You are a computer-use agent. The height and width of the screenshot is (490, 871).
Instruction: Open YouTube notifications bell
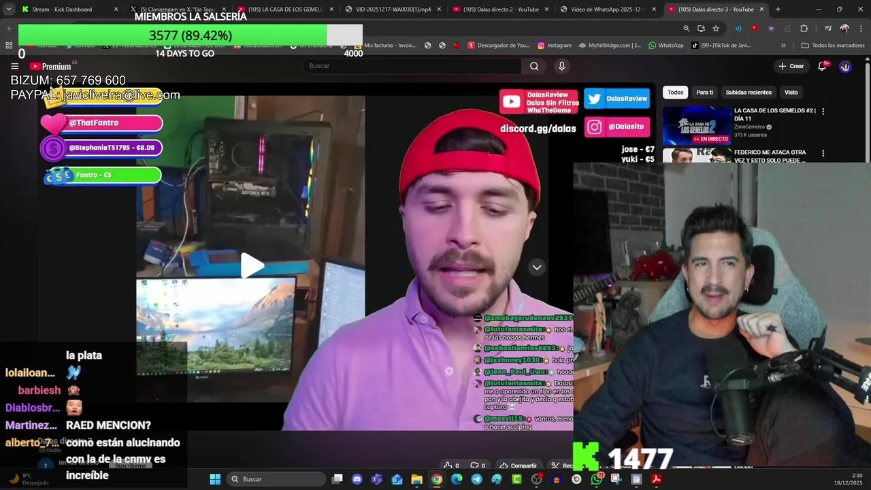822,66
